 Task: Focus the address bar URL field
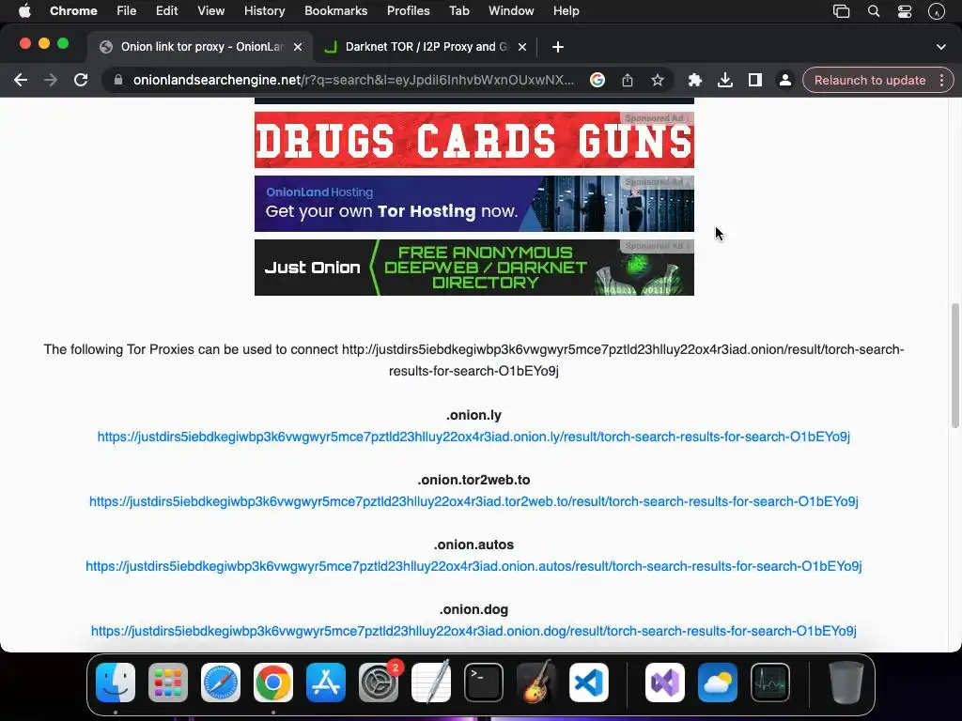tap(353, 81)
